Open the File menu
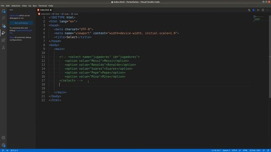 3,5
